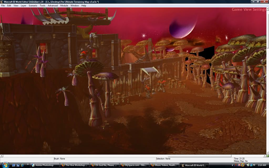Open the Help menu
This screenshot has width=269, height=168.
click(x=84, y=6)
